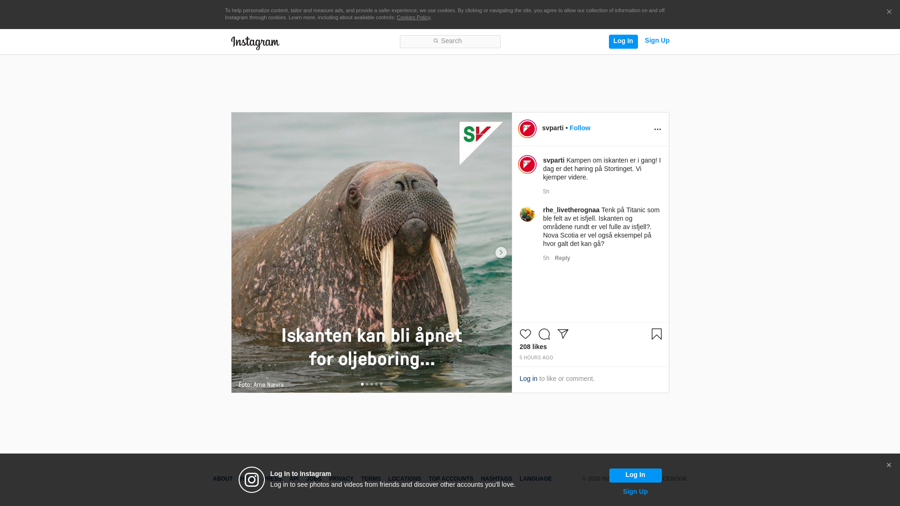The image size is (900, 506).
Task: Dismiss the cookies notice banner
Action: pos(889,12)
